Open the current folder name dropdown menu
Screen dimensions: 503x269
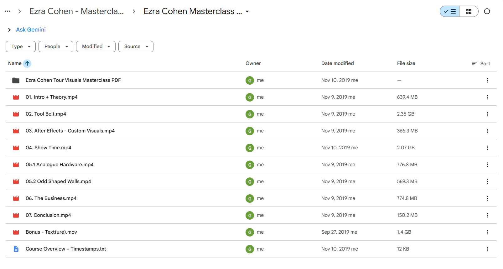click(x=247, y=12)
